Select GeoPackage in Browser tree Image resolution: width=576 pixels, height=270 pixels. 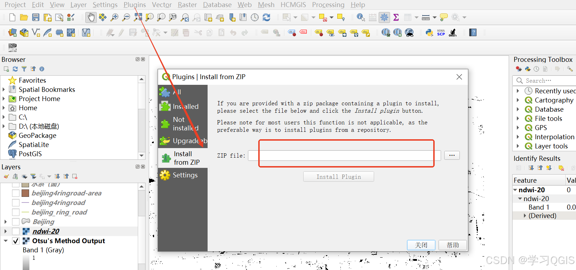(x=38, y=136)
